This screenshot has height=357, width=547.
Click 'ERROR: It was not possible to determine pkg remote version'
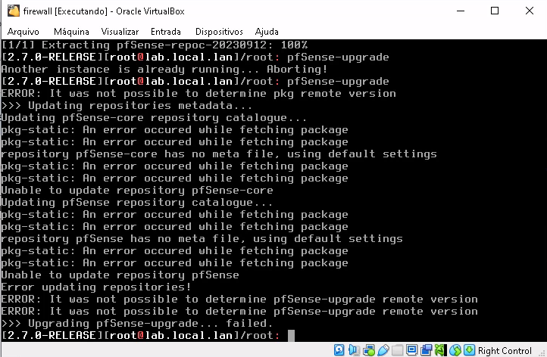[x=198, y=93]
